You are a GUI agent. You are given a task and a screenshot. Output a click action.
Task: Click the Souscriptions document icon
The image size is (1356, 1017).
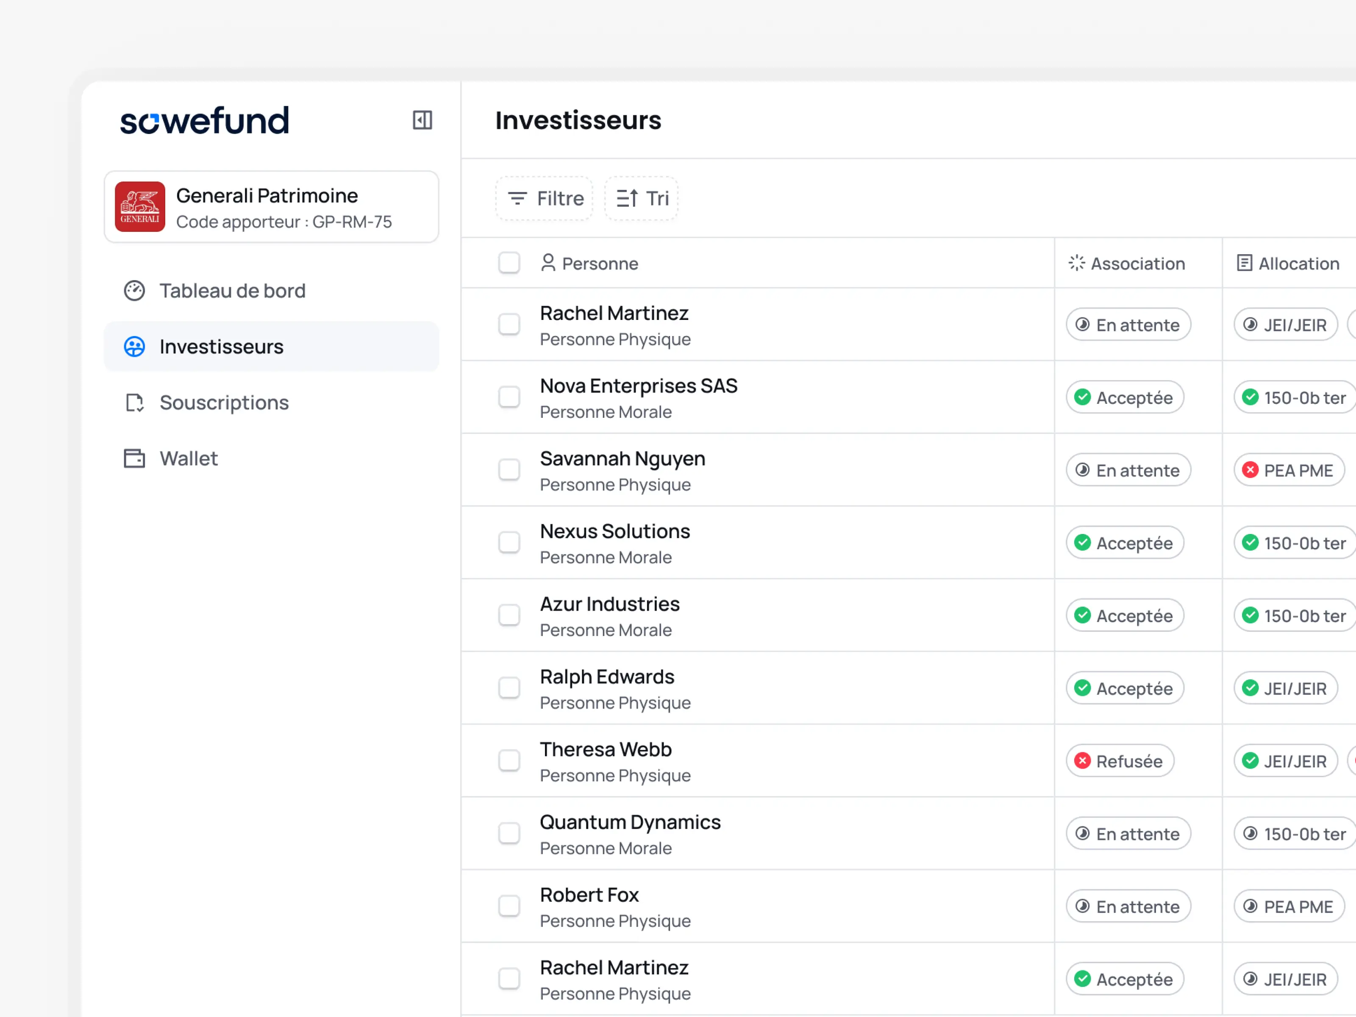134,403
